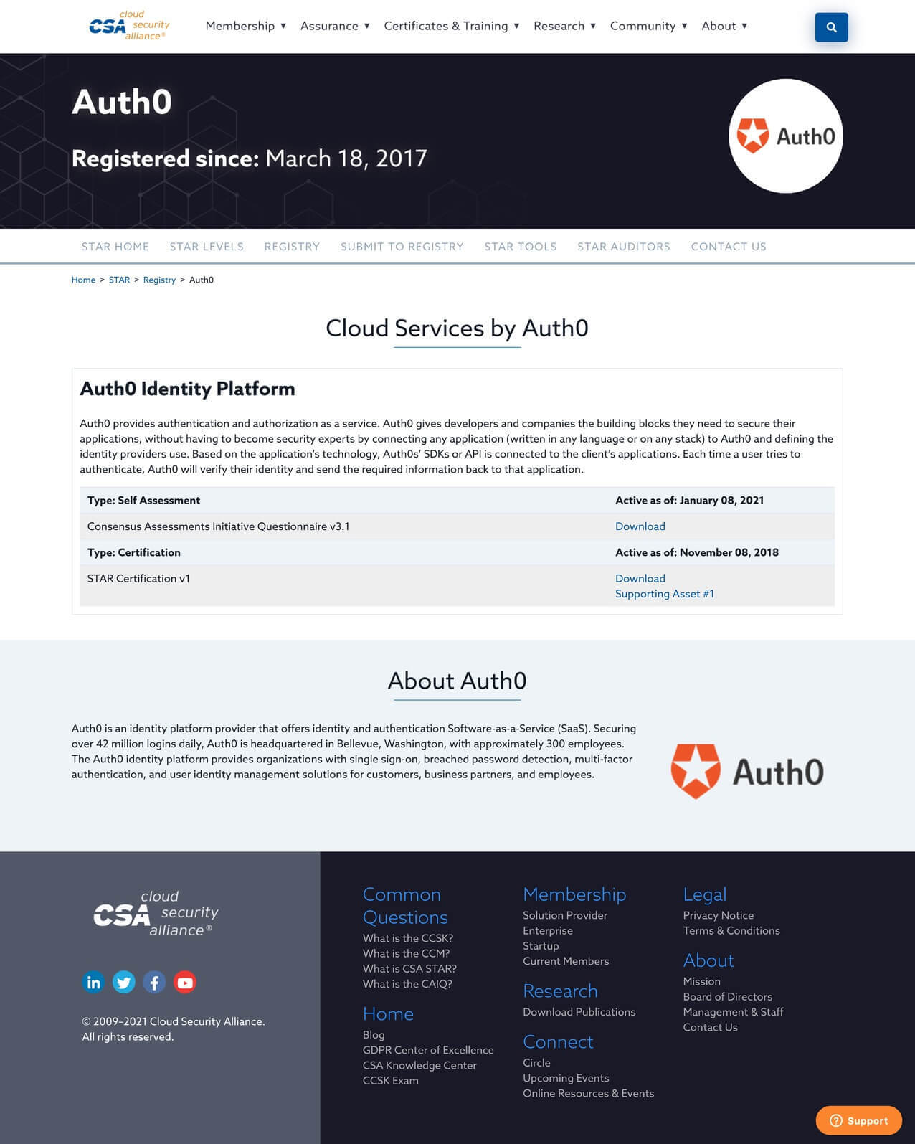This screenshot has height=1144, width=915.
Task: Open the Blog footer link
Action: pyautogui.click(x=374, y=1035)
